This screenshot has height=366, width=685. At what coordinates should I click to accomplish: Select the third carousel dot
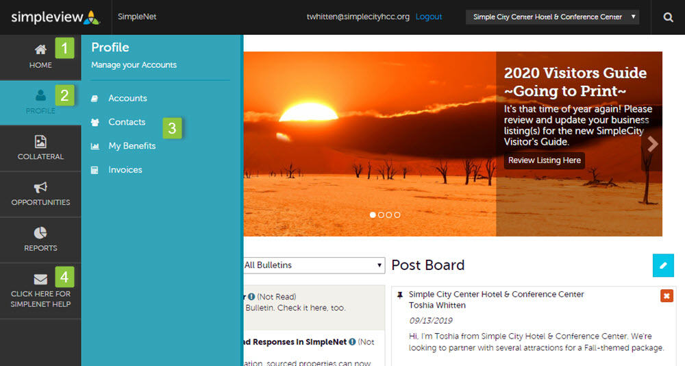(389, 215)
